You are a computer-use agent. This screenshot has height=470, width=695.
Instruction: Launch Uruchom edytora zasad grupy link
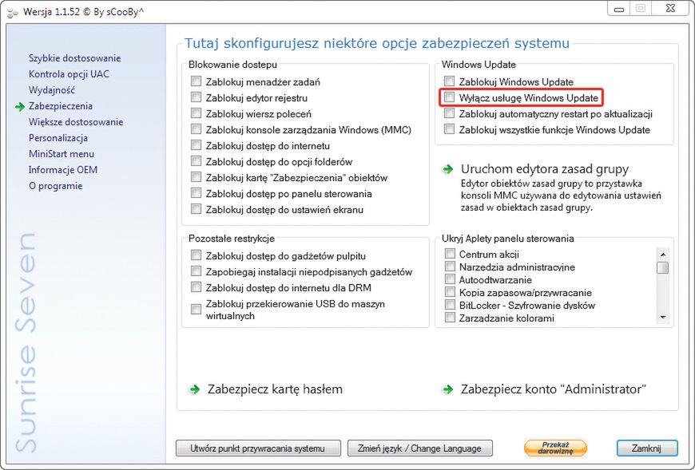tap(545, 169)
